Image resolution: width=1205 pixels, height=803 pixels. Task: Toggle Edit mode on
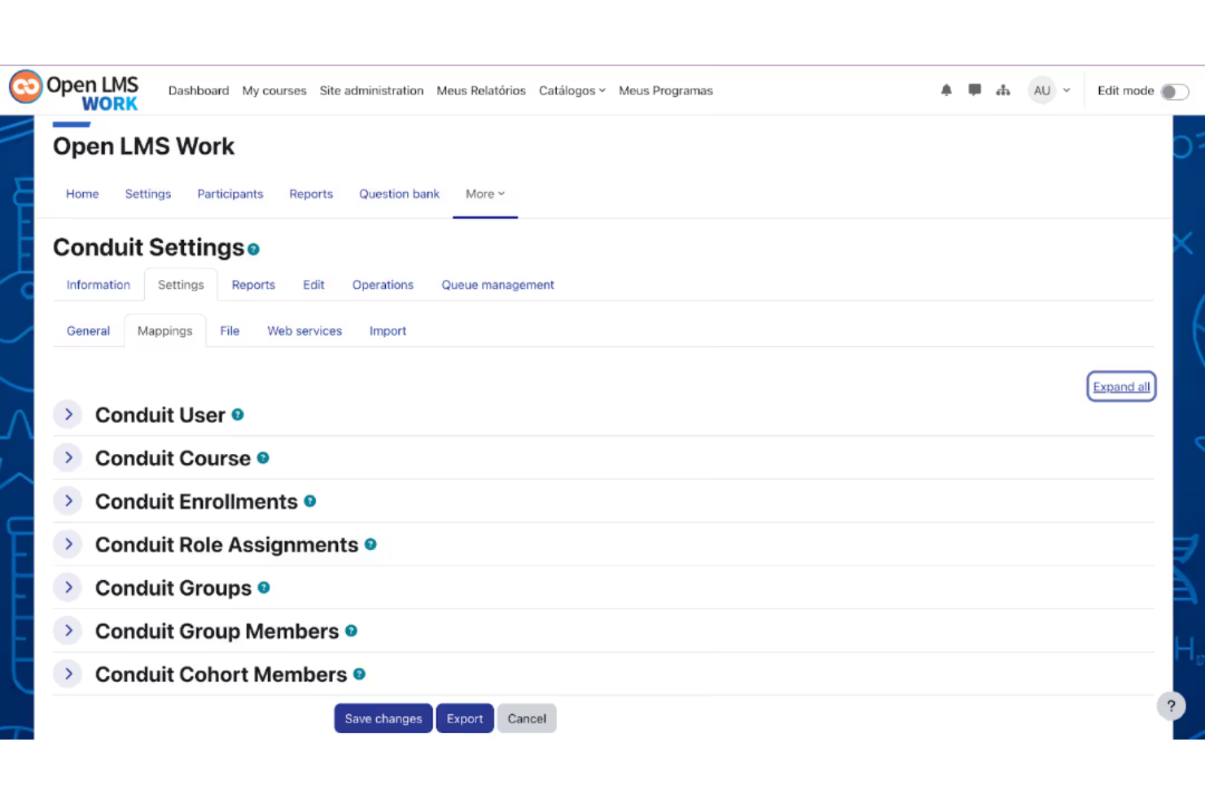tap(1175, 91)
